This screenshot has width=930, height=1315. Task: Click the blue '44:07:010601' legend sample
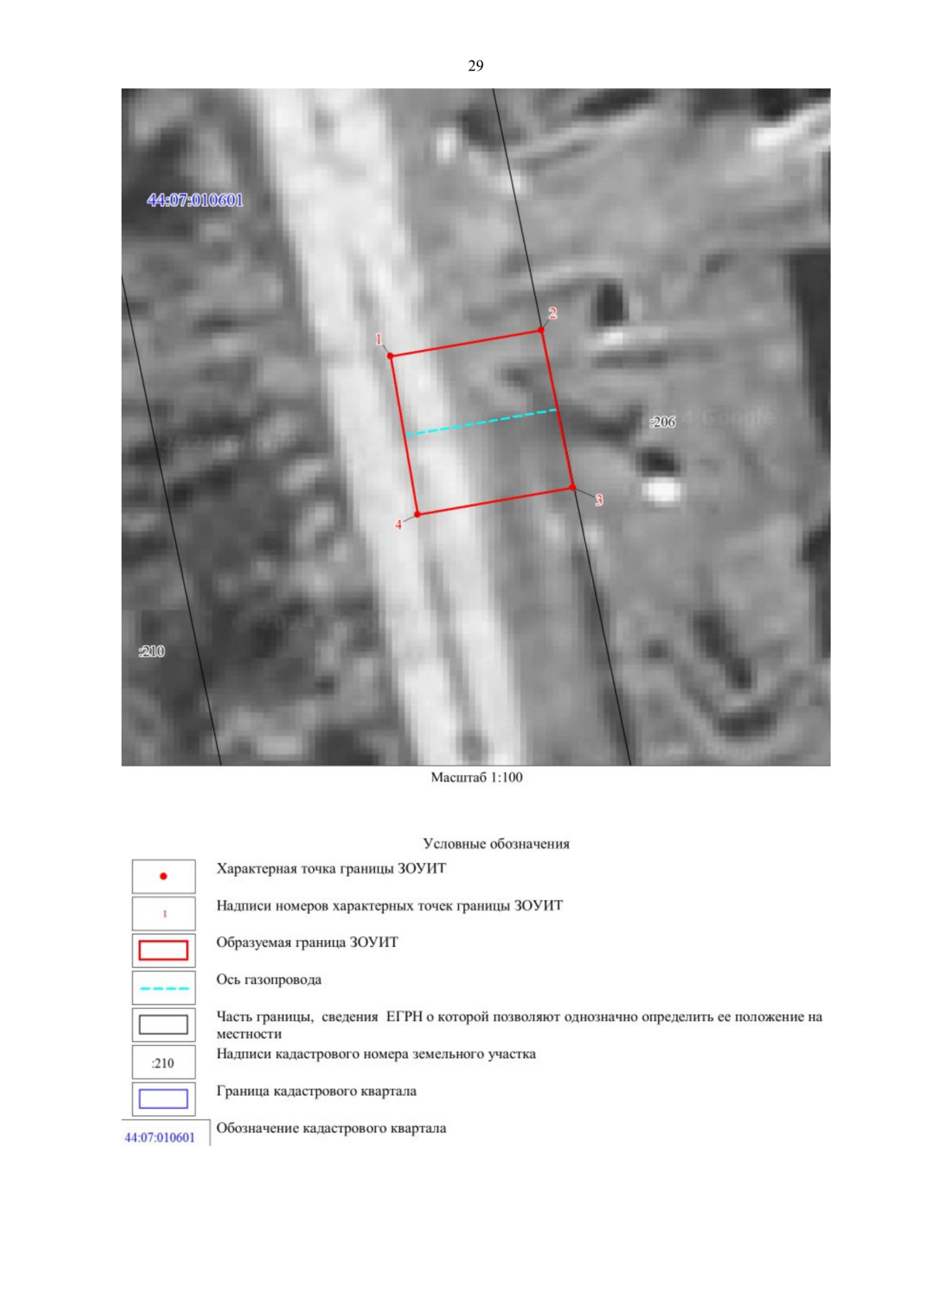[160, 1138]
